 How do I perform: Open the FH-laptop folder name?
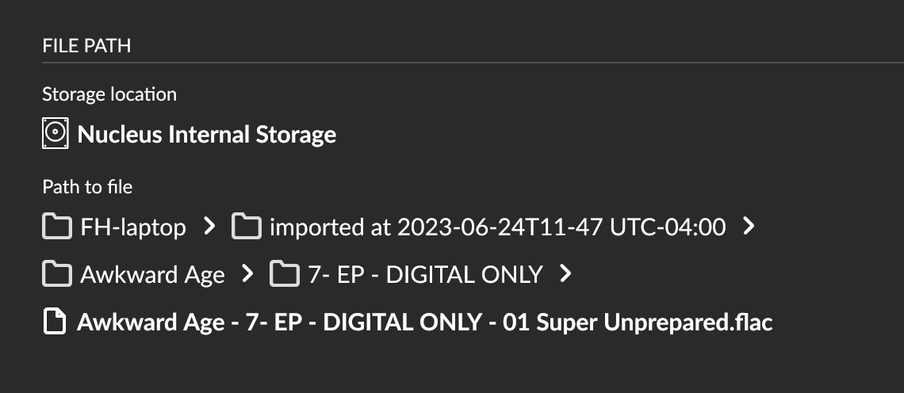tap(133, 228)
